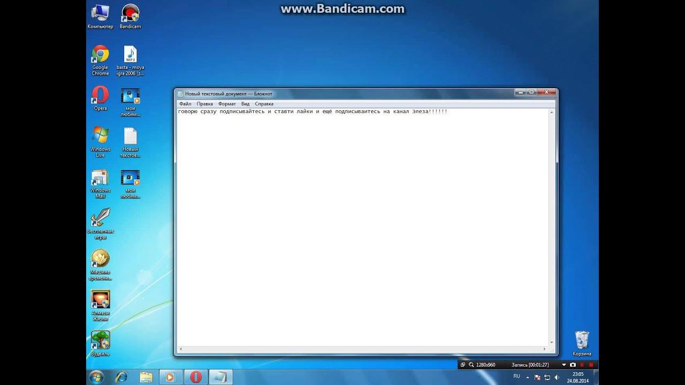Open the Формат menu in Notepad

click(227, 104)
